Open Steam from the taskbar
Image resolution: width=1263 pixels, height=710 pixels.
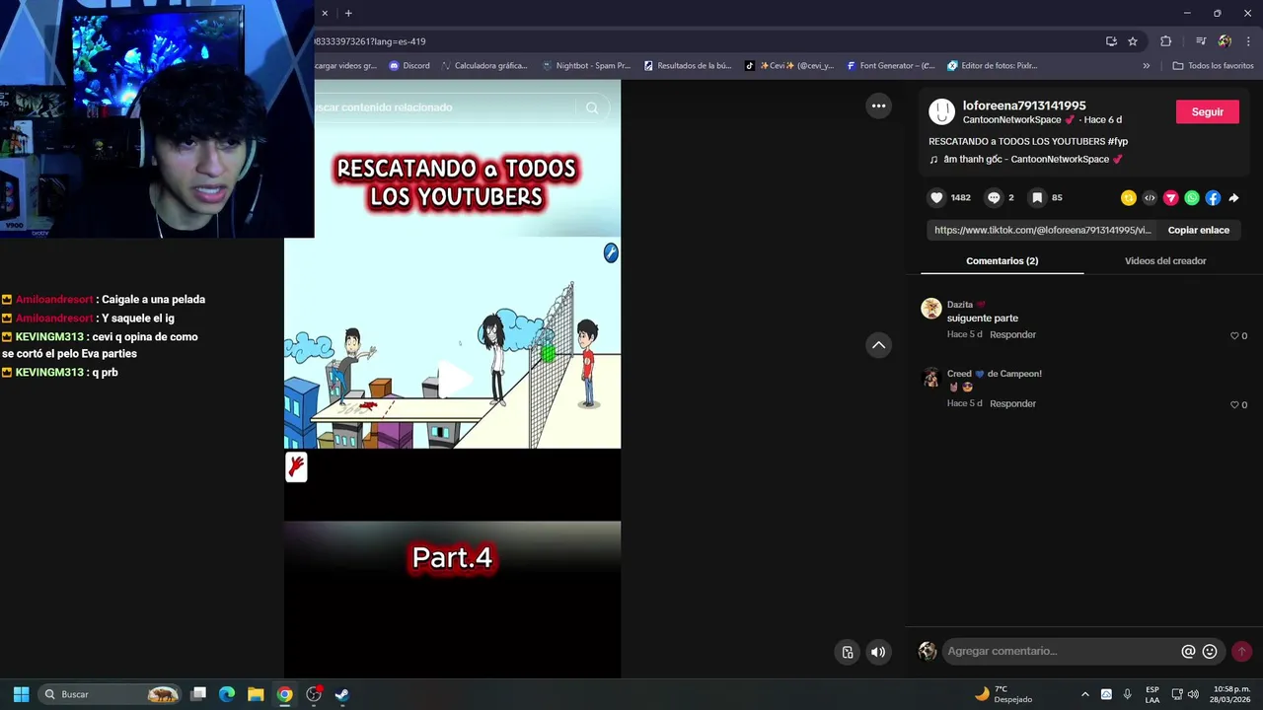coord(341,694)
